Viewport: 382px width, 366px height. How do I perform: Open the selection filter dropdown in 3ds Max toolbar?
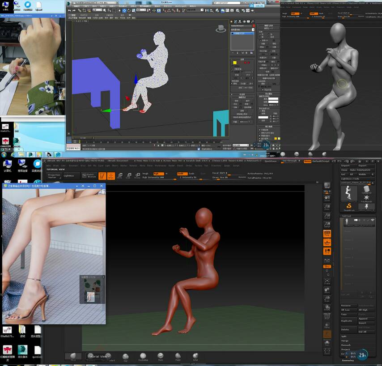97,10
